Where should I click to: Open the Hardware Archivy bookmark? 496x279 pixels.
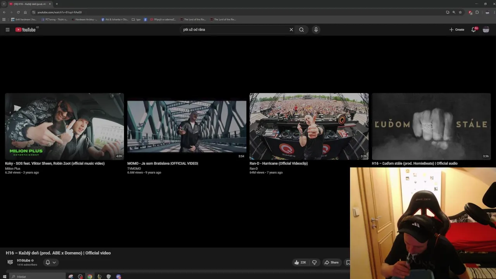[x=84, y=19]
